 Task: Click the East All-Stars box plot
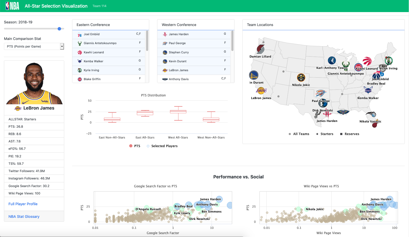click(145, 113)
